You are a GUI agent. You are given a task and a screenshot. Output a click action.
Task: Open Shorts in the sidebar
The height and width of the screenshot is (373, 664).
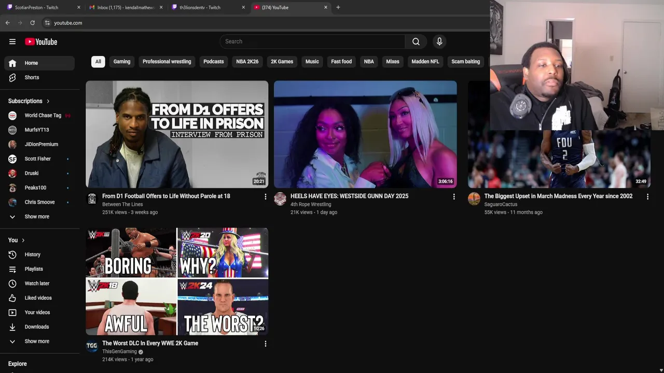pyautogui.click(x=39, y=77)
